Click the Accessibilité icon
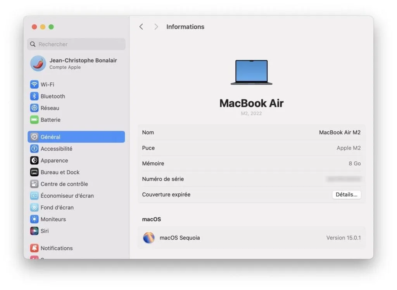Image resolution: width=397 pixels, height=290 pixels. pos(34,149)
